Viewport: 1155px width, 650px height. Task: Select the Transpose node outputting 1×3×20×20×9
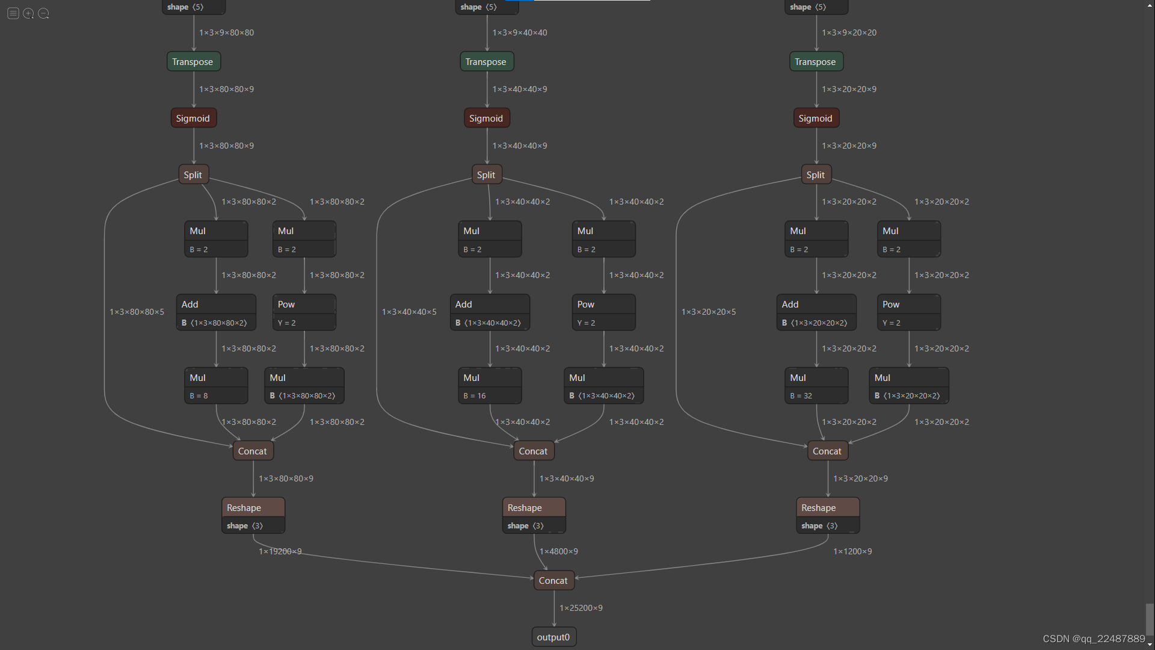pos(816,61)
